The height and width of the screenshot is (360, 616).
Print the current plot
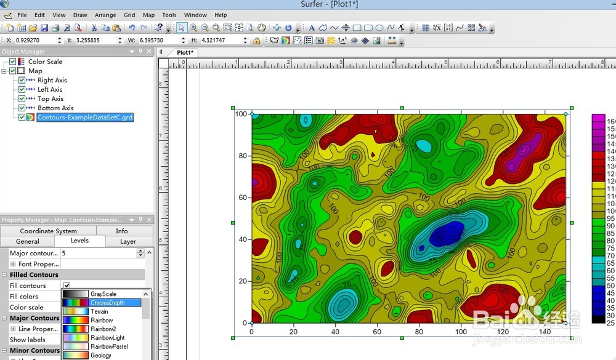55,28
